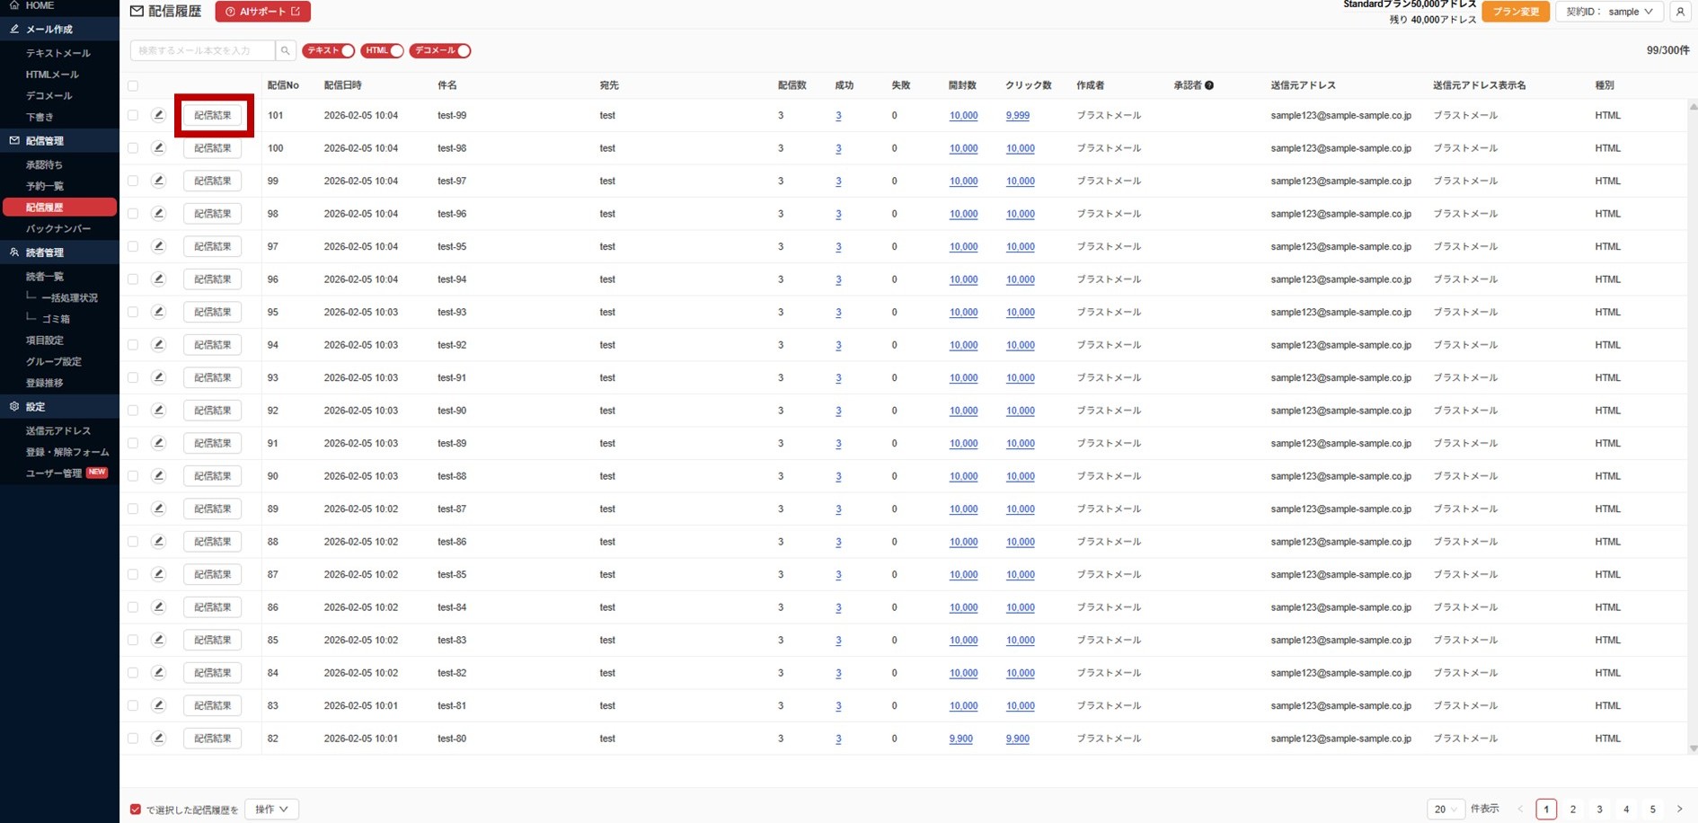Click the user account icon at top right
The height and width of the screenshot is (823, 1698).
(1679, 12)
